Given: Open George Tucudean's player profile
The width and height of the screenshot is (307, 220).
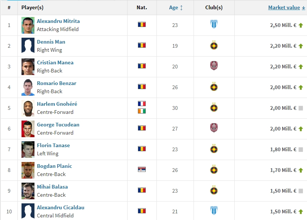Looking at the screenshot, I should [58, 125].
